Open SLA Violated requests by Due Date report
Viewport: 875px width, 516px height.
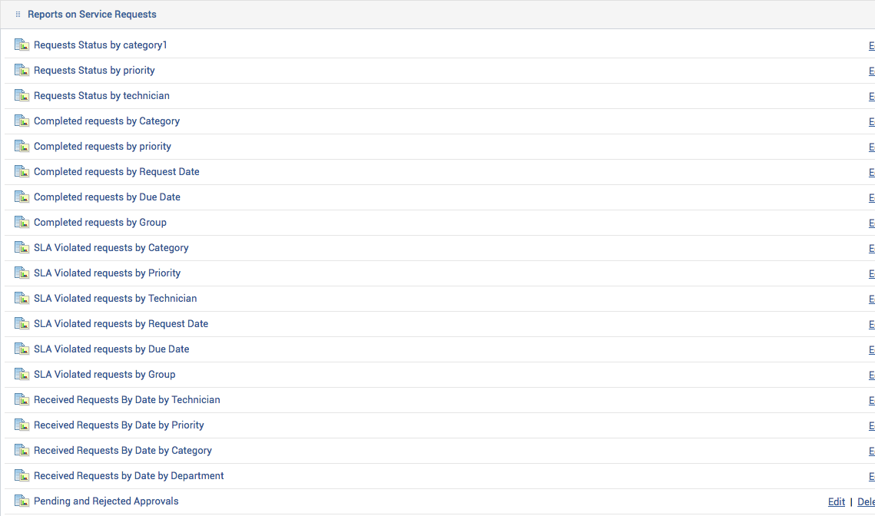click(111, 349)
